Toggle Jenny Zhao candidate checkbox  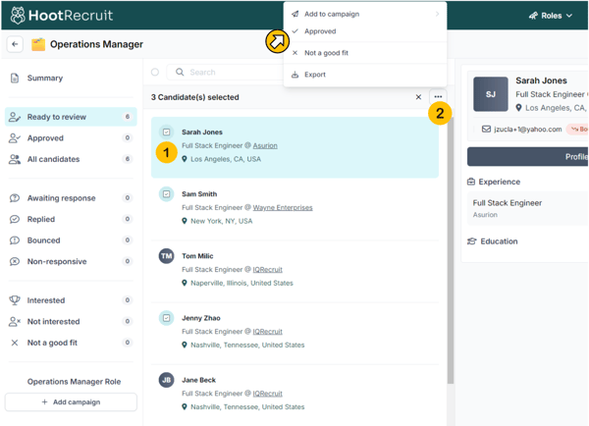(167, 318)
